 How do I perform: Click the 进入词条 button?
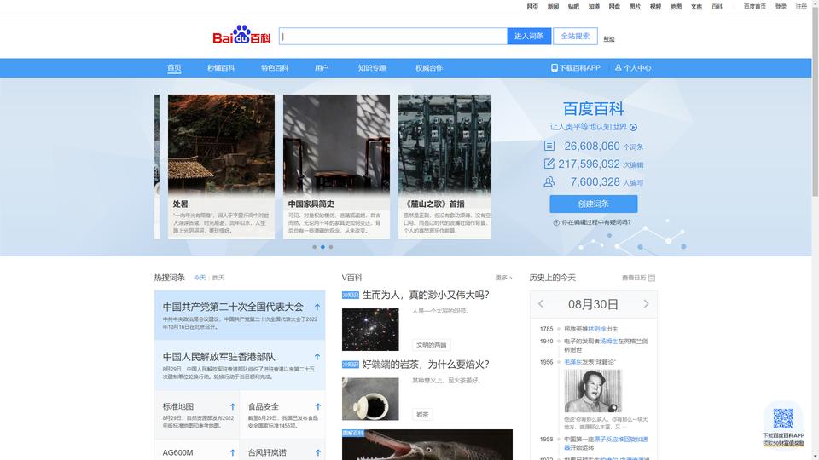point(529,36)
